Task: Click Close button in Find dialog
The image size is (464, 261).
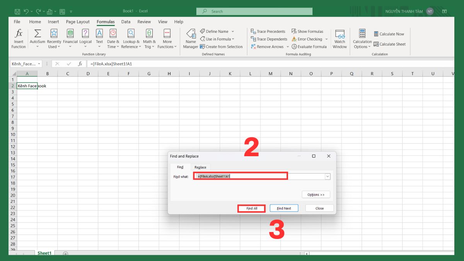Action: (x=319, y=208)
